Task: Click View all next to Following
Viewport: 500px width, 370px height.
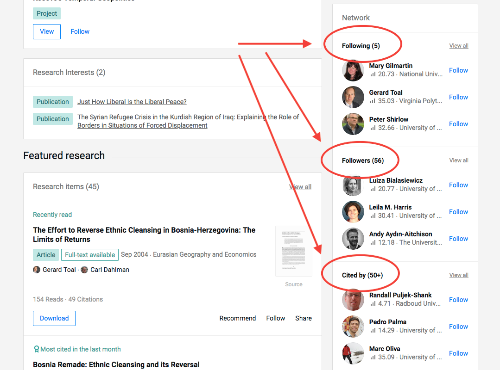Action: tap(458, 46)
